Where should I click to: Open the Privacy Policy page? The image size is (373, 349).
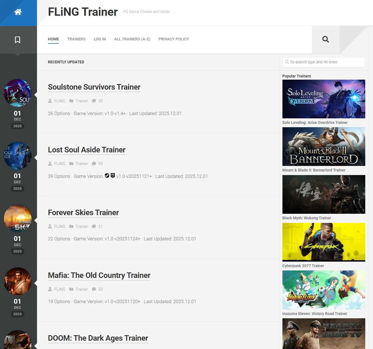coord(173,39)
